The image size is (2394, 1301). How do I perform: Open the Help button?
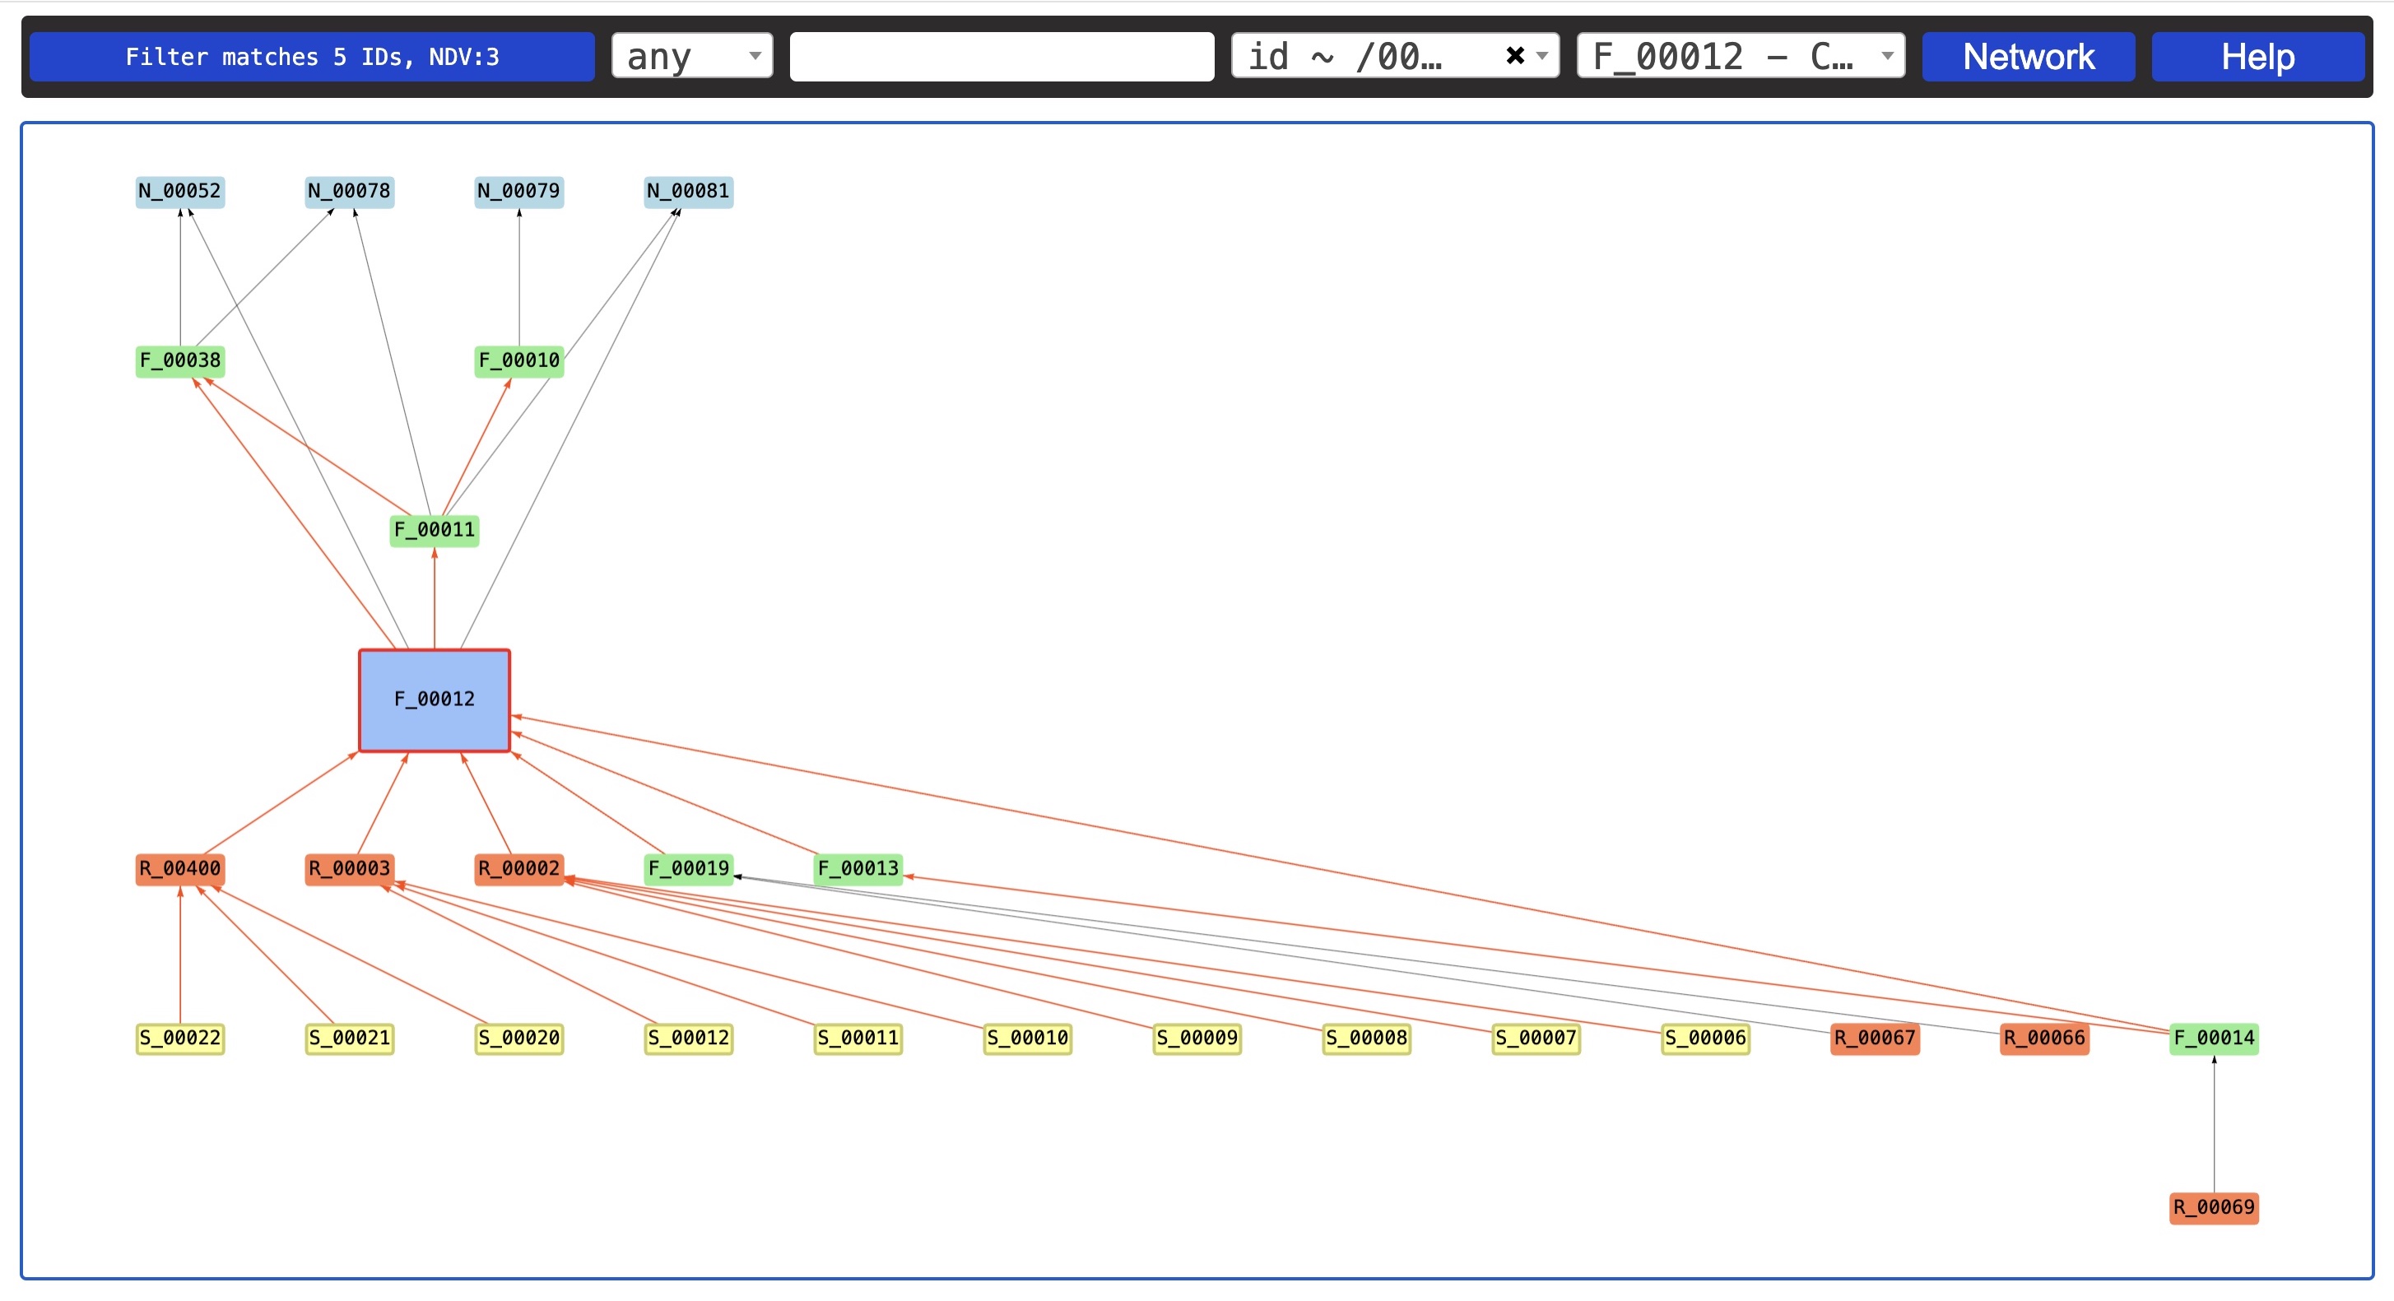coord(2257,57)
